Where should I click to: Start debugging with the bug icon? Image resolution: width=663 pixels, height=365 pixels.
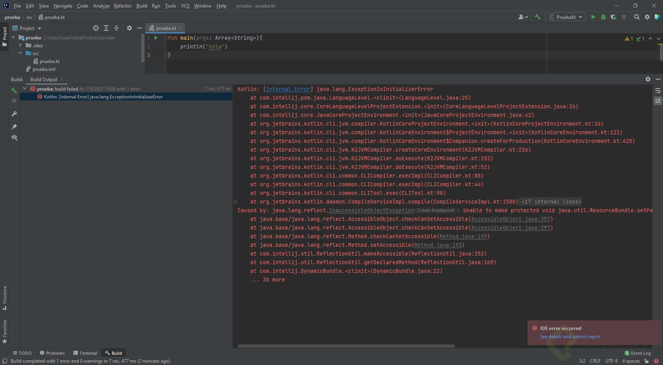603,17
